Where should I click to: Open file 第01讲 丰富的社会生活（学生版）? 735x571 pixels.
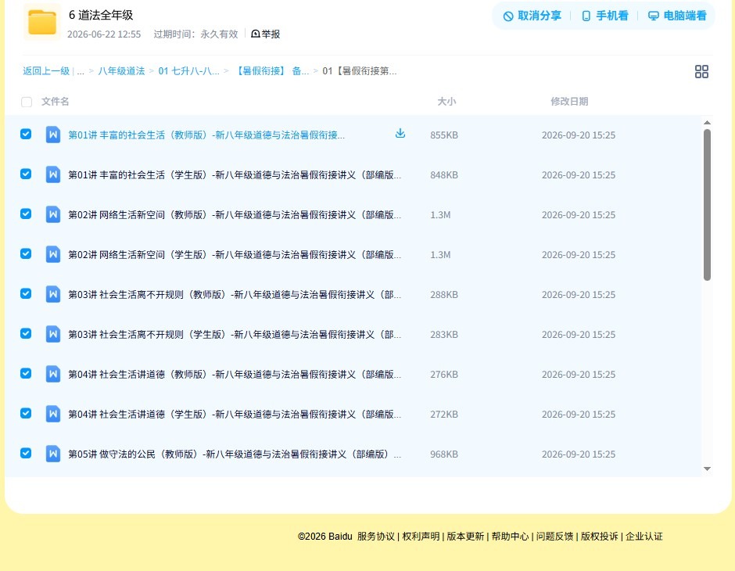[x=235, y=175]
